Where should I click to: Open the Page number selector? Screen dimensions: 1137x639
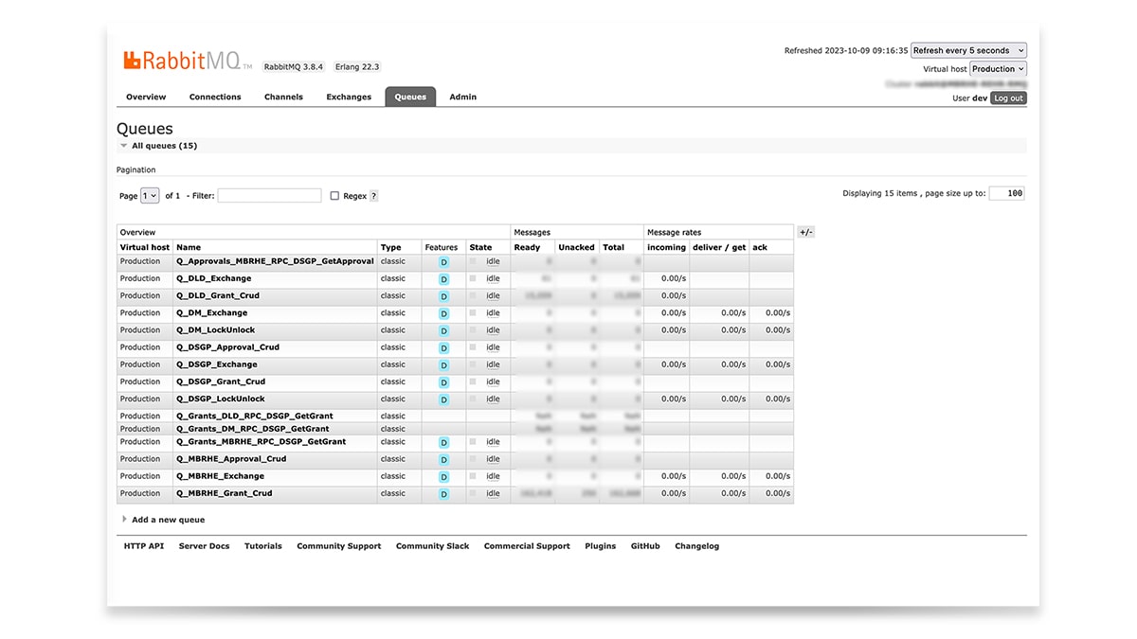[x=150, y=196]
